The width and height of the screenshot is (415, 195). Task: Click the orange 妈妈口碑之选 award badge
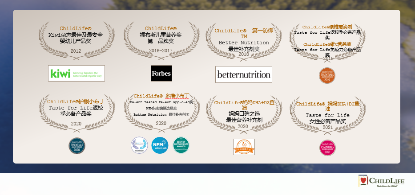244,147
